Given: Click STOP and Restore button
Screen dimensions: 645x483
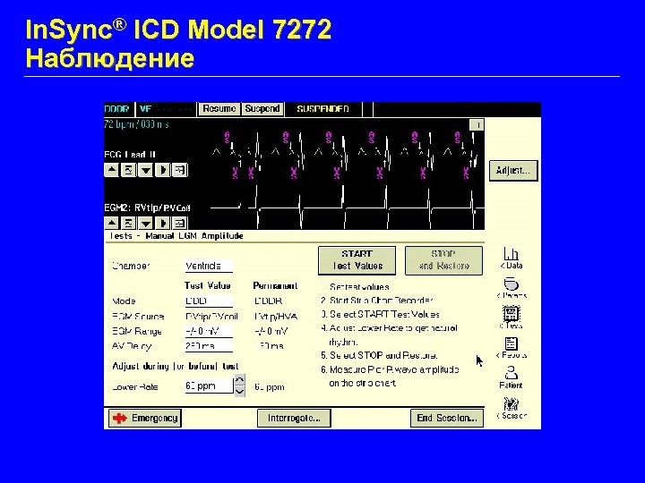Looking at the screenshot, I should click(443, 260).
